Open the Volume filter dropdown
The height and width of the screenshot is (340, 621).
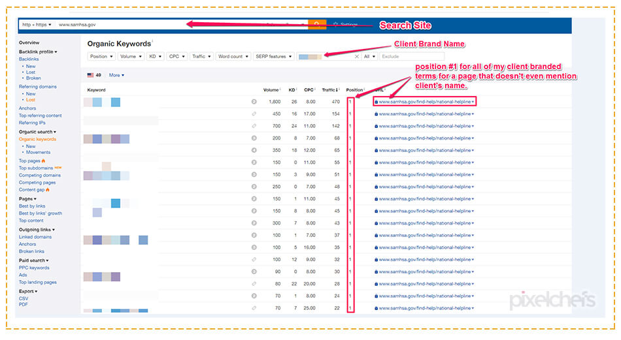click(x=131, y=57)
